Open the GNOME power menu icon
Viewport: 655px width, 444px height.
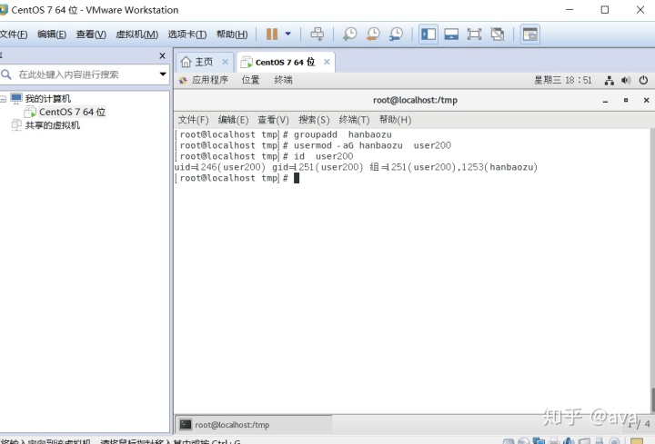pos(643,80)
